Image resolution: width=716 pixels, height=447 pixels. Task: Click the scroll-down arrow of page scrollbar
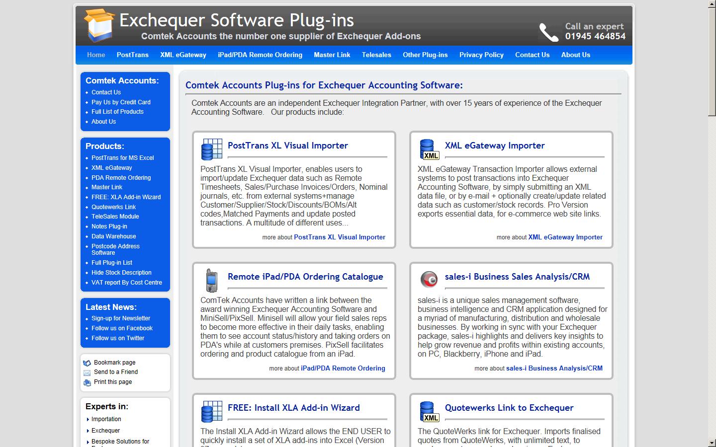[x=712, y=443]
